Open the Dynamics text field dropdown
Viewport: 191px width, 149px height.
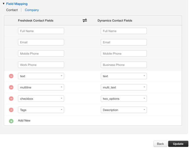pyautogui.click(x=124, y=76)
